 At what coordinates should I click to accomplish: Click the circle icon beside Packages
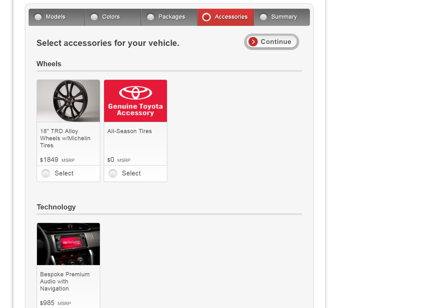pos(150,17)
